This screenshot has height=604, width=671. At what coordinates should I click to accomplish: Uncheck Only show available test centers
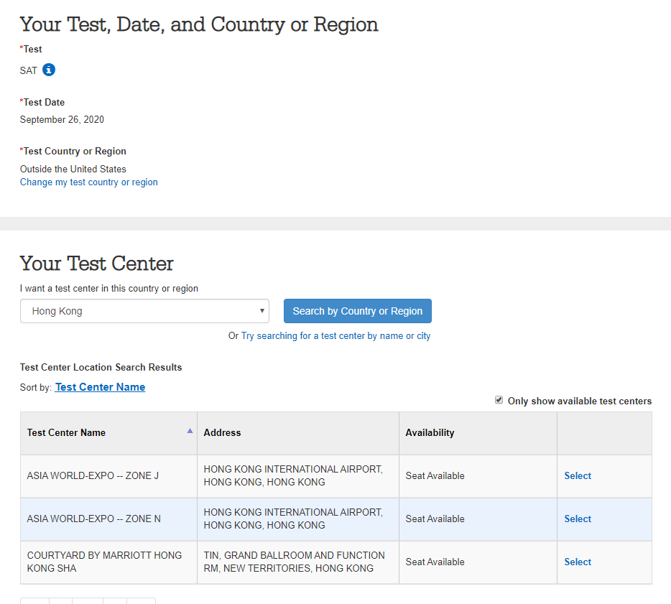click(499, 400)
